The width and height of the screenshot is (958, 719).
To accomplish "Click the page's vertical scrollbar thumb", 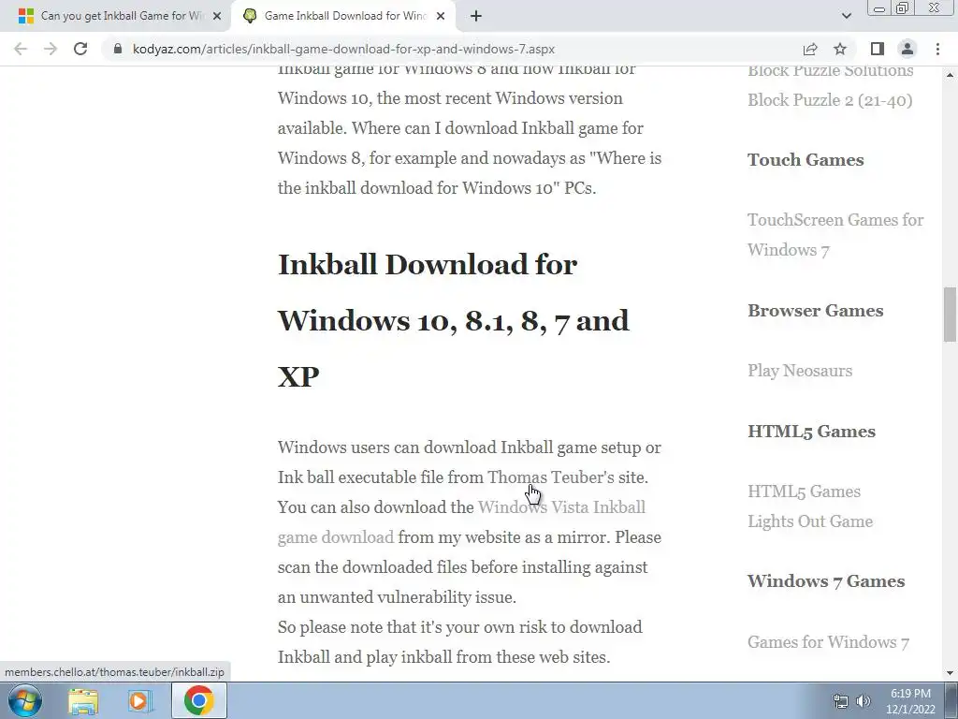I will tap(950, 315).
